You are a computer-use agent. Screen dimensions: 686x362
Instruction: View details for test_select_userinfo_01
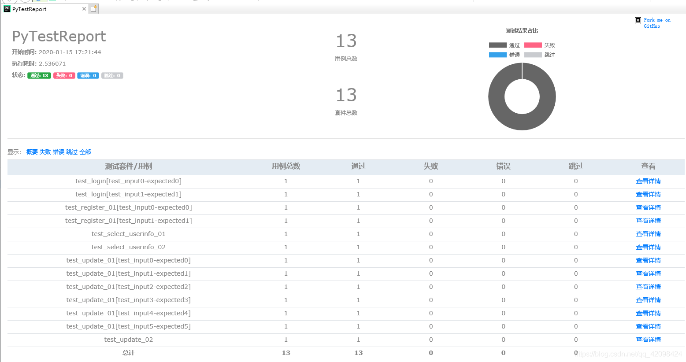(648, 234)
